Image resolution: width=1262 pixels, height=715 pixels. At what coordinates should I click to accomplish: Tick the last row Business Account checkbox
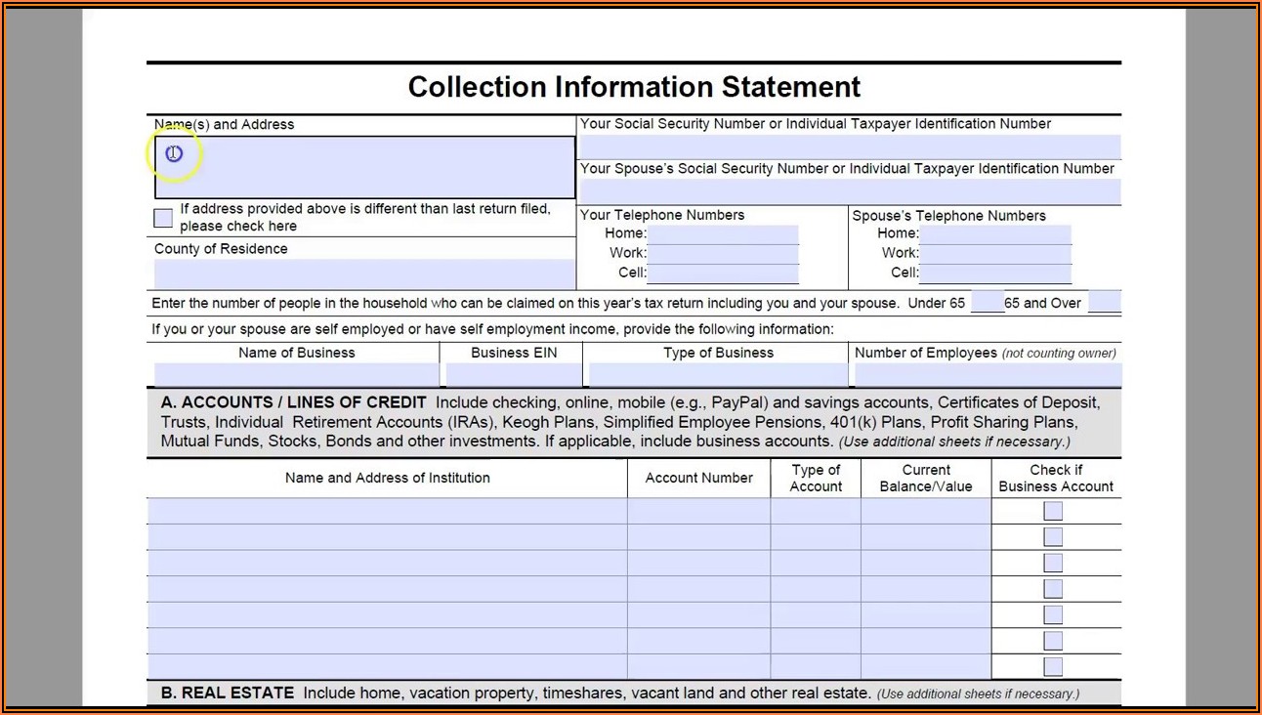pyautogui.click(x=1052, y=666)
